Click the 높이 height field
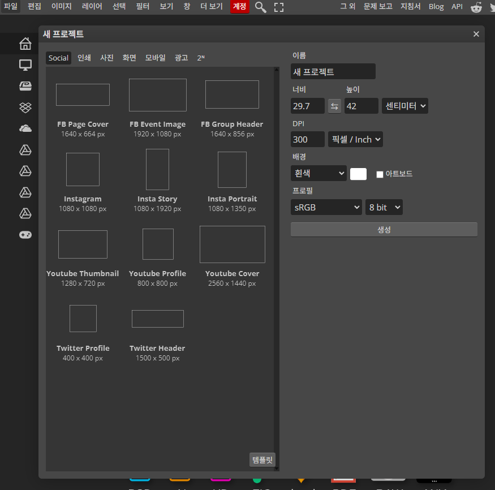The height and width of the screenshot is (490, 495). point(361,106)
